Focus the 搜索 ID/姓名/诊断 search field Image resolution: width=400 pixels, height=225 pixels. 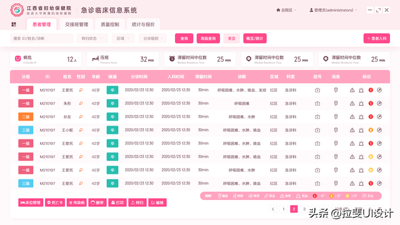tap(42, 39)
